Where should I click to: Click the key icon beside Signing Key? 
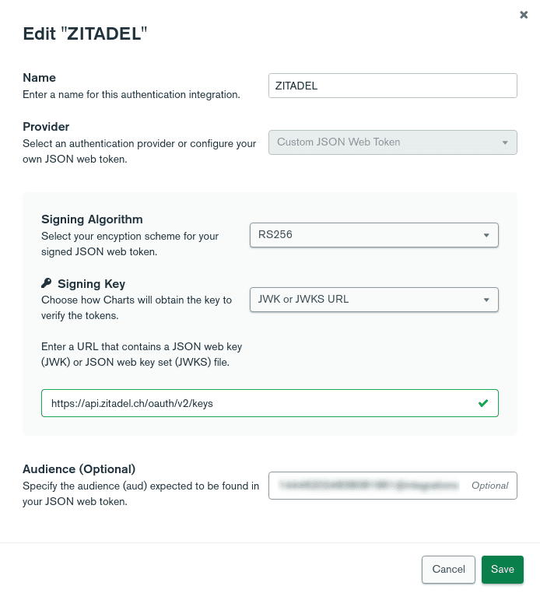tap(47, 284)
